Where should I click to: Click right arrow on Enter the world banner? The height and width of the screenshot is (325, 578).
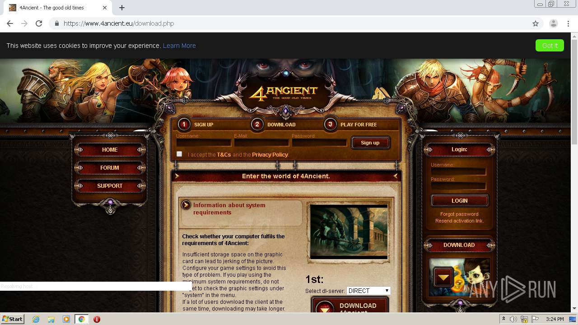[x=395, y=176]
